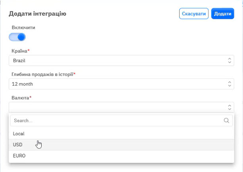The height and width of the screenshot is (172, 243).
Task: Click the chevron arrows on the Валюта field
Action: 229,107
